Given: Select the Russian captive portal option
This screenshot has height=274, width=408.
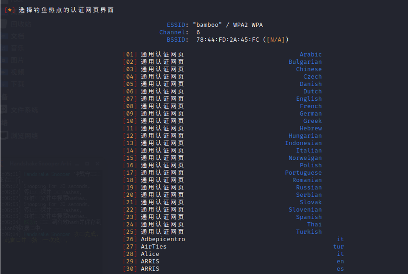Looking at the screenshot, I should 161,187.
